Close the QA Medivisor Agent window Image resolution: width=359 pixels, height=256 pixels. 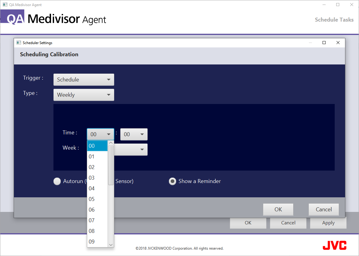click(352, 5)
